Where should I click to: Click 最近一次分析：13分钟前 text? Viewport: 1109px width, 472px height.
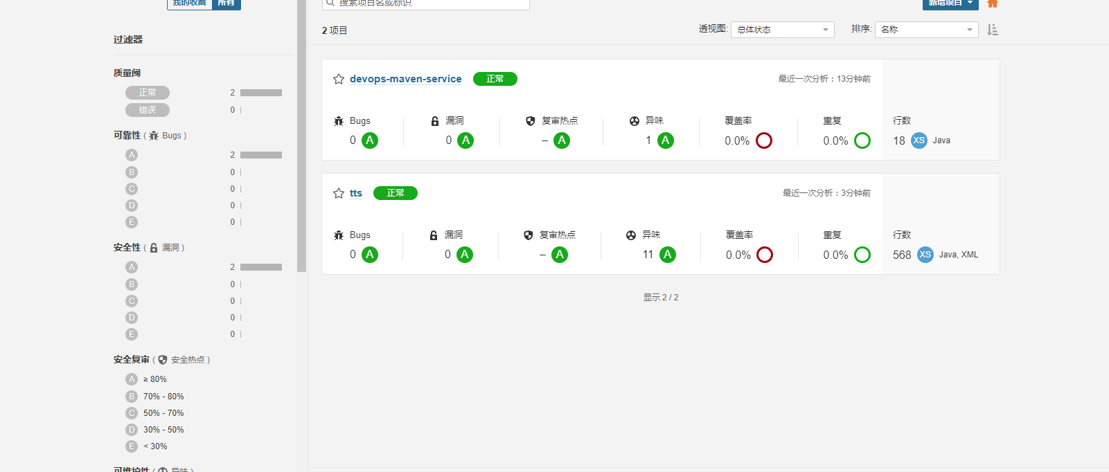[x=824, y=79]
